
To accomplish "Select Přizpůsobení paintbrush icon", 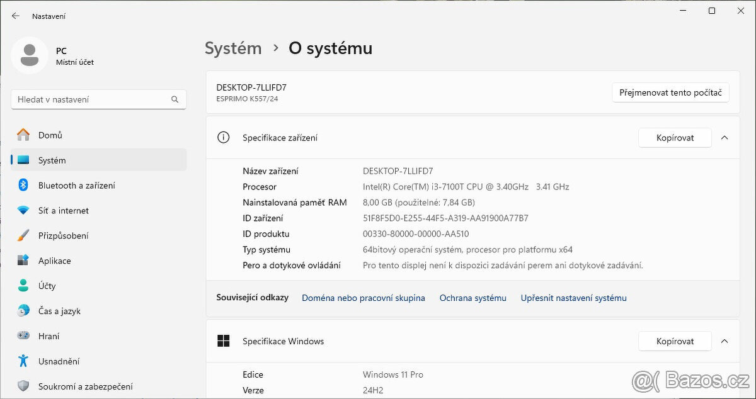I will pyautogui.click(x=23, y=235).
